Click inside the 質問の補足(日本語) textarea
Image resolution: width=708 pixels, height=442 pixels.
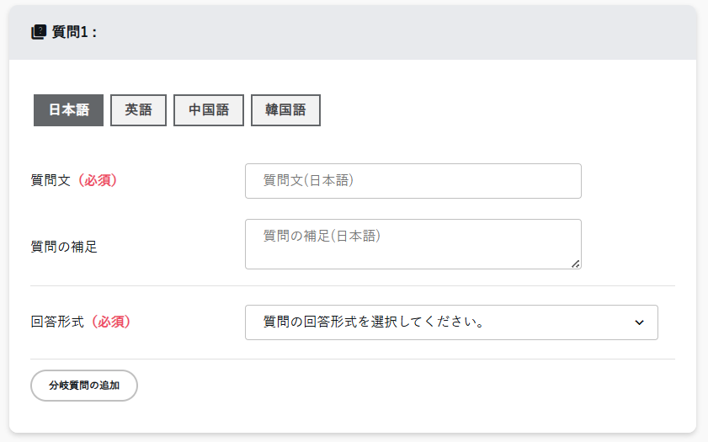413,244
